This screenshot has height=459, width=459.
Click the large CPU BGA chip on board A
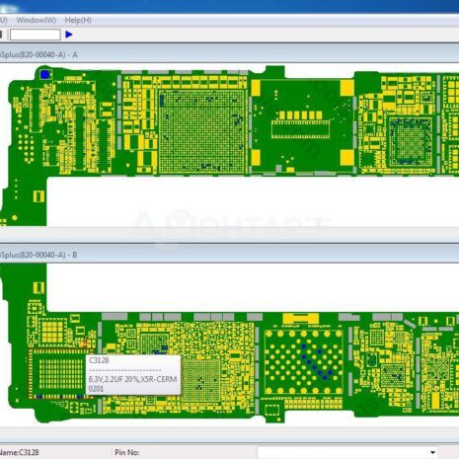(201, 131)
